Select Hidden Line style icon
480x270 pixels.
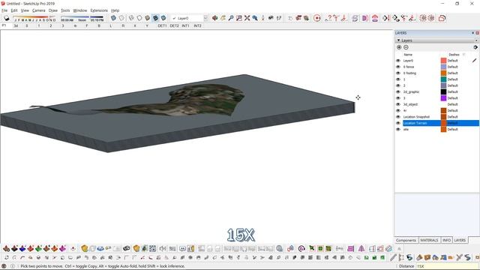coord(139,18)
